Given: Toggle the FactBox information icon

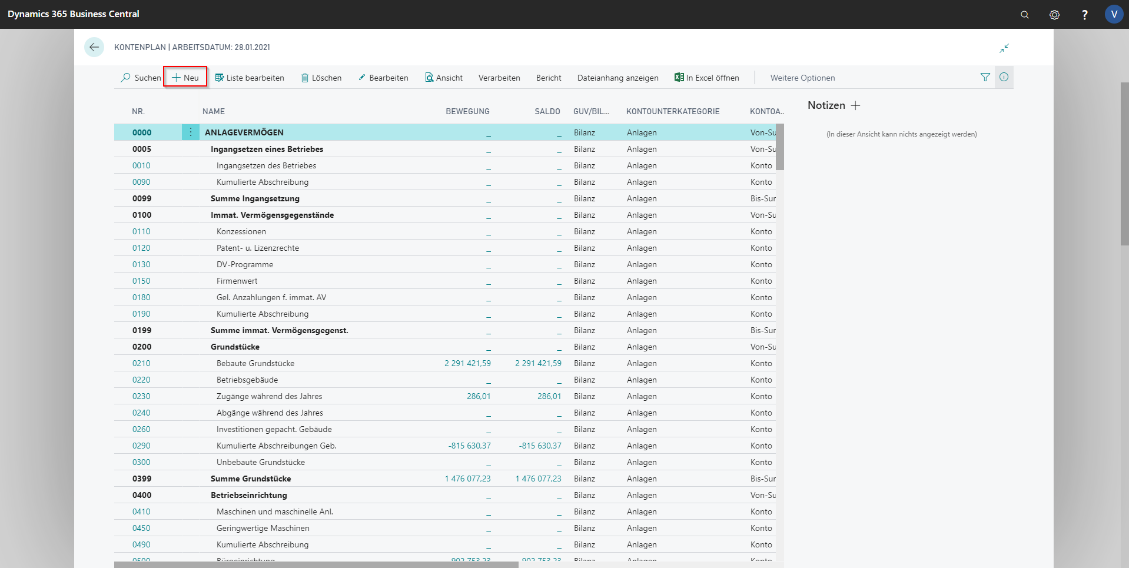Looking at the screenshot, I should [x=1004, y=77].
